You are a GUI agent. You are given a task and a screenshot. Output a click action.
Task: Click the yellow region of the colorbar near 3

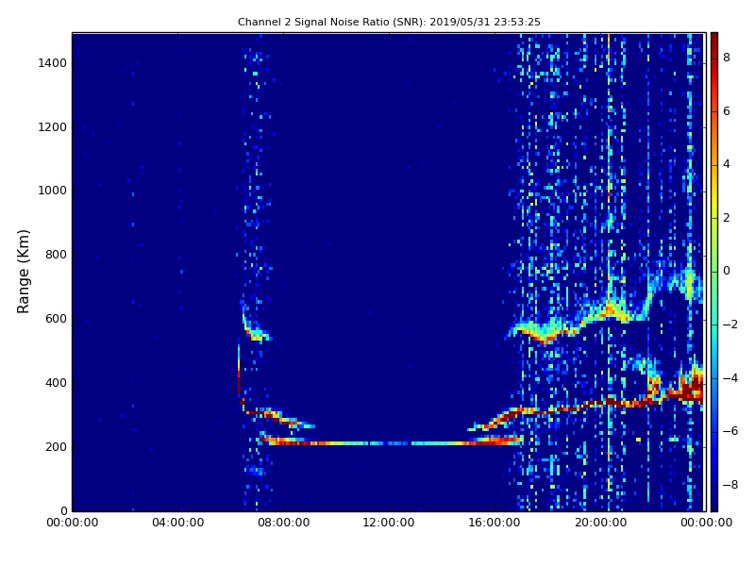714,191
